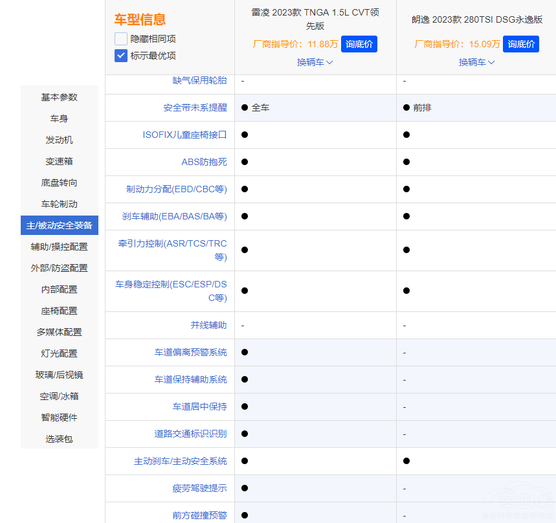Open the 安全带未系提醒 feature link
The image size is (556, 523).
195,107
